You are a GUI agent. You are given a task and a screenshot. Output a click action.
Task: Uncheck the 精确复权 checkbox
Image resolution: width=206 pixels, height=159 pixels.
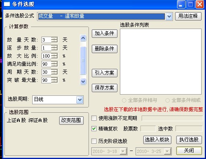tap(94, 129)
